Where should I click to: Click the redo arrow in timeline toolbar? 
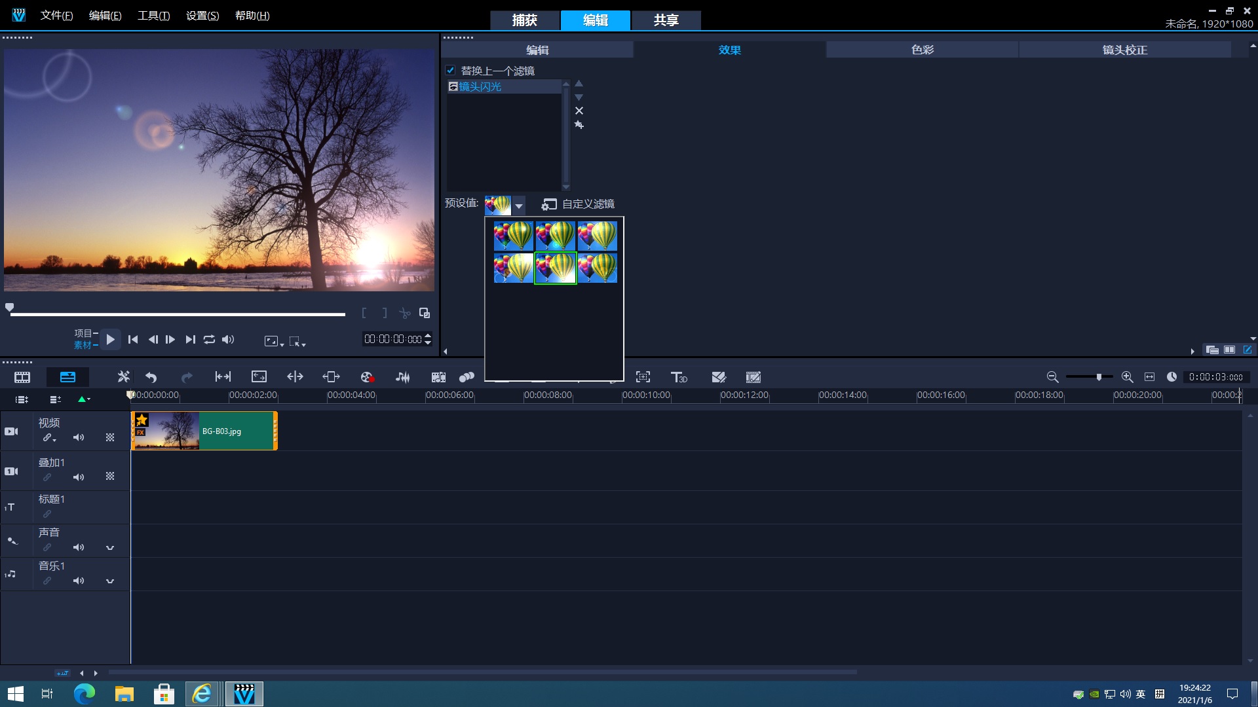point(187,377)
